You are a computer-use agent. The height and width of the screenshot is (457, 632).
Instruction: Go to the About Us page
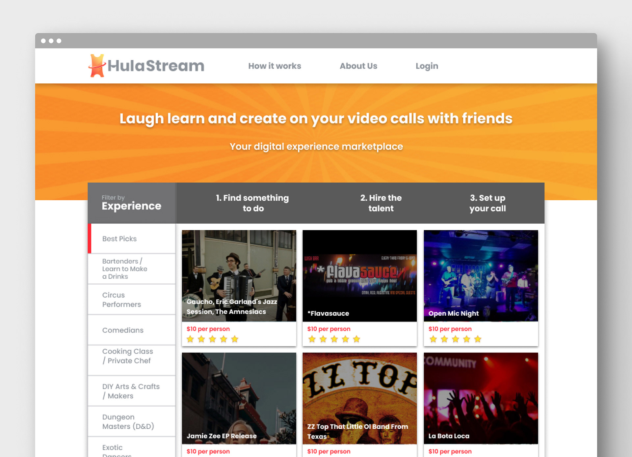coord(358,66)
